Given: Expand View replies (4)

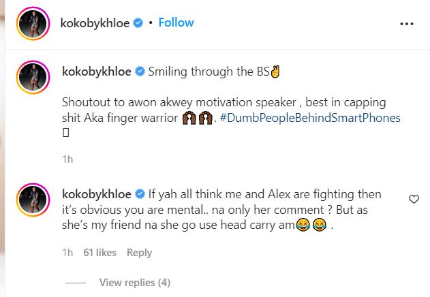Looking at the screenshot, I should click(134, 282).
